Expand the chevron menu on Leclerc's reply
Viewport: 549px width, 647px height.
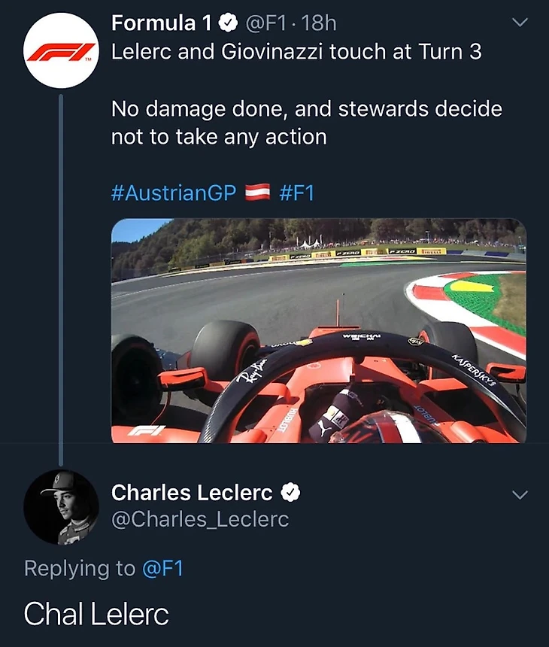[520, 494]
